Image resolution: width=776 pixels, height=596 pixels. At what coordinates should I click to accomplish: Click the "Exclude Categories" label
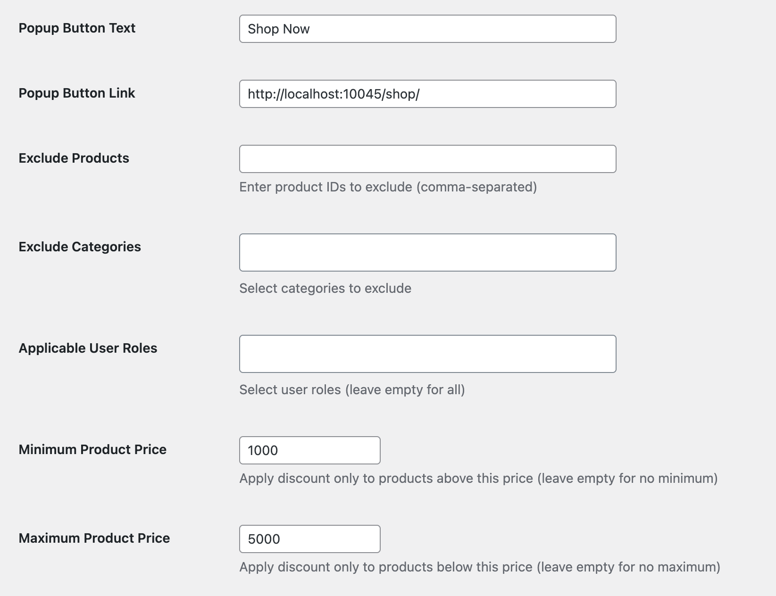(80, 247)
